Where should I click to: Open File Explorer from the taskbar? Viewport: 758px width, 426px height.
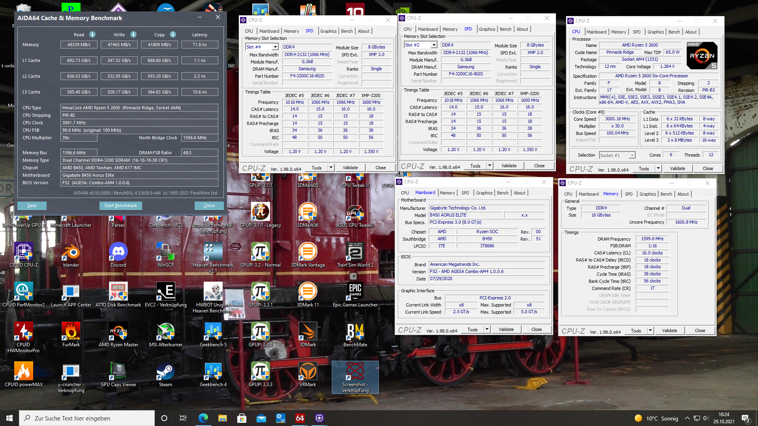[222, 418]
